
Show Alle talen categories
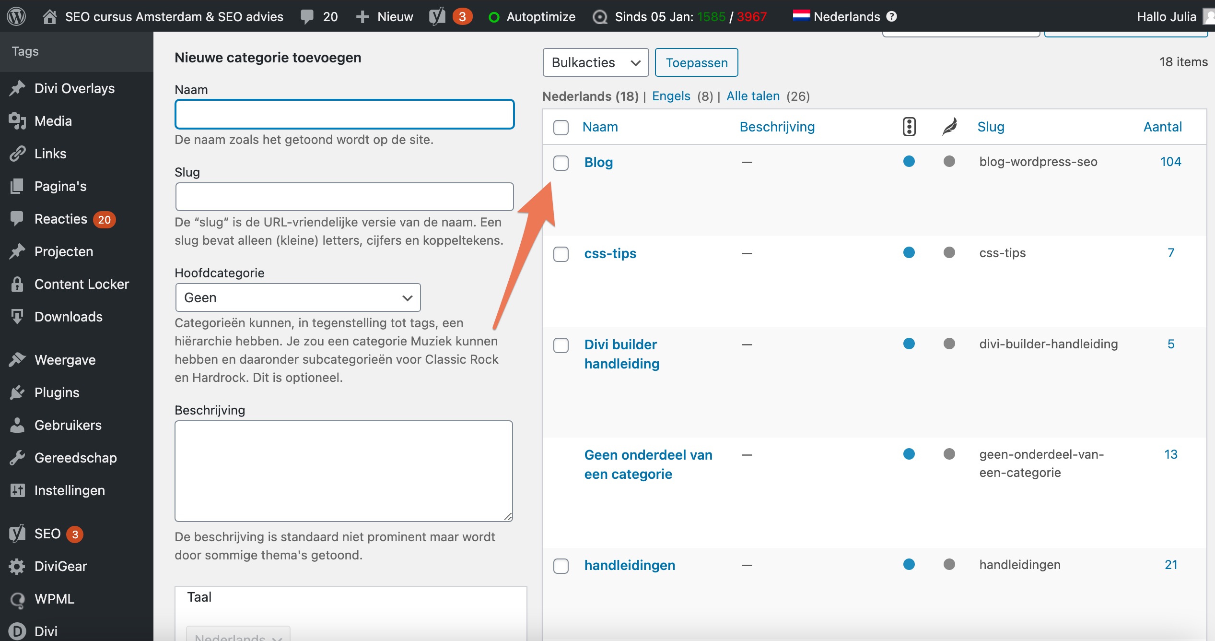point(753,96)
